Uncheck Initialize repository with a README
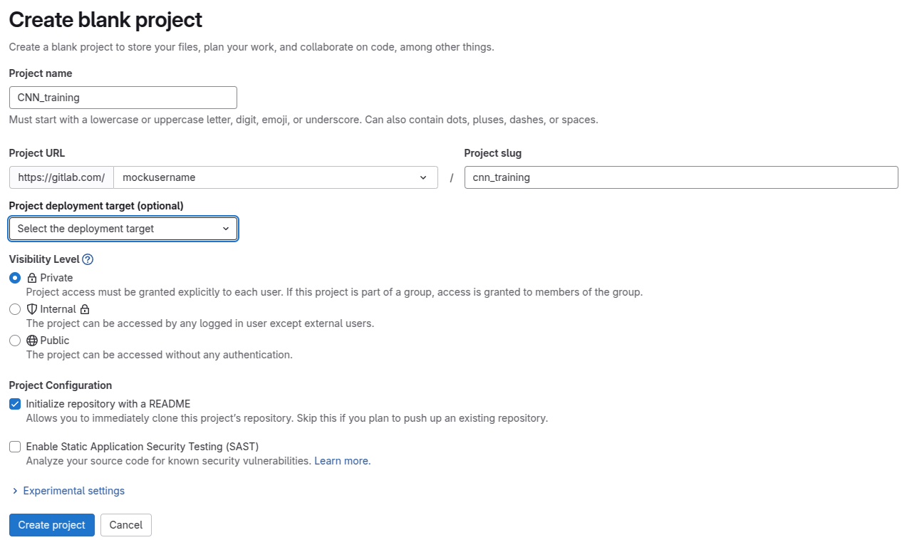 tap(15, 404)
